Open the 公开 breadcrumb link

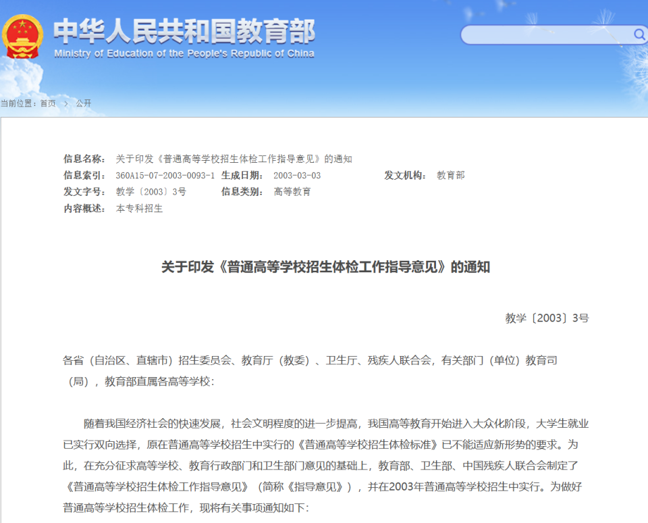pyautogui.click(x=83, y=103)
